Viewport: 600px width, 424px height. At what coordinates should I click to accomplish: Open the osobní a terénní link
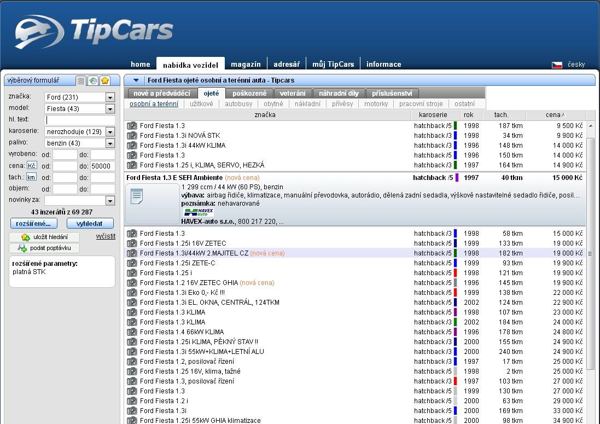(x=154, y=104)
